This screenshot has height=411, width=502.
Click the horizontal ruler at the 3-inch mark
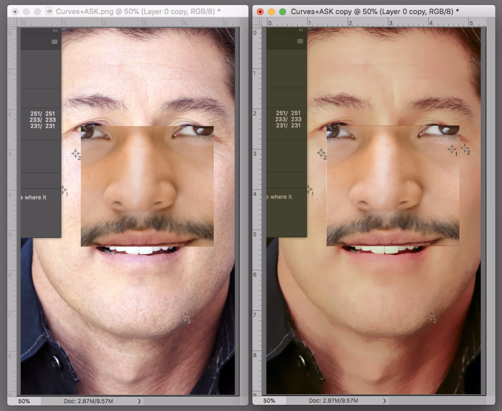pos(145,22)
